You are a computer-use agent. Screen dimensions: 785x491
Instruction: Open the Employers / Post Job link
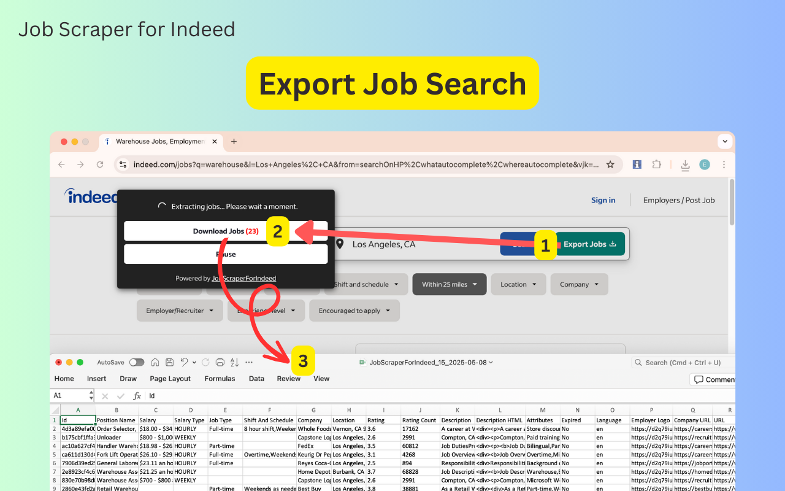(x=679, y=200)
